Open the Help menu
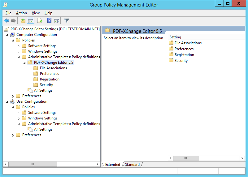 [48, 13]
